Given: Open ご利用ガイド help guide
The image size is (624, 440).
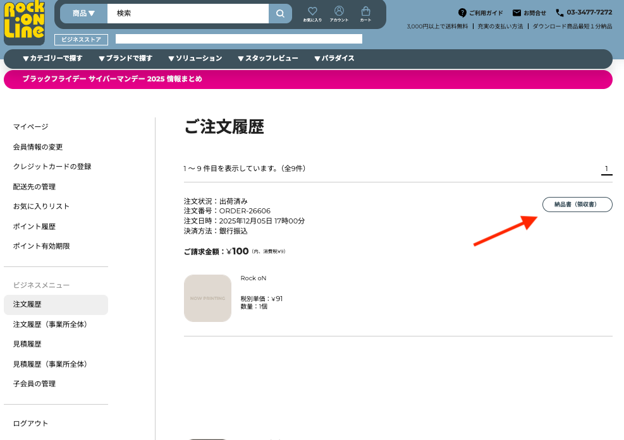Looking at the screenshot, I should [x=480, y=13].
